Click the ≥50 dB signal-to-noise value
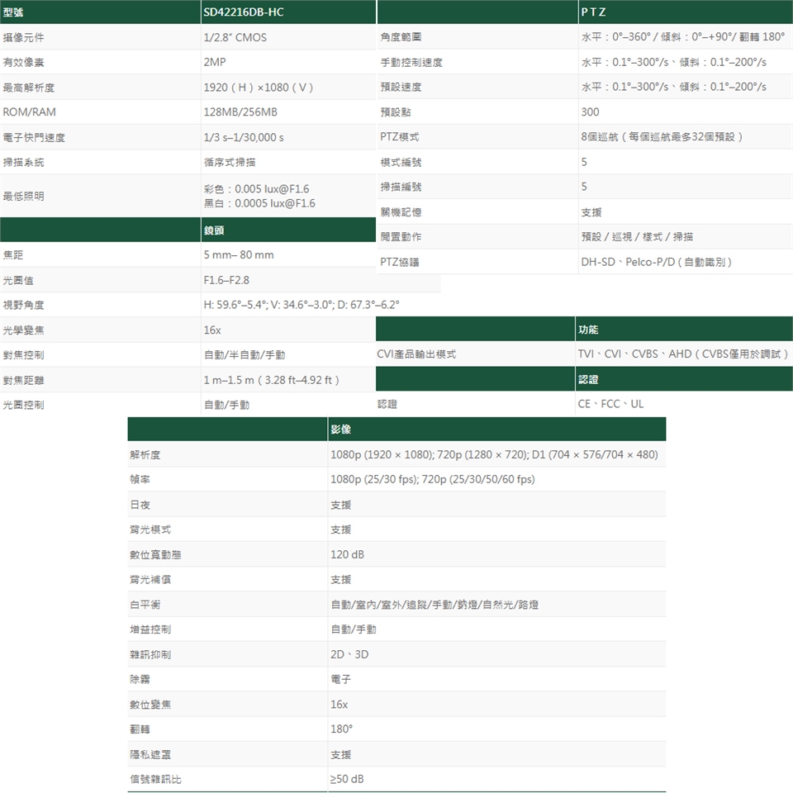This screenshot has height=793, width=793. pos(347,779)
